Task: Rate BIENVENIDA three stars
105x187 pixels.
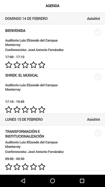Action: click(25, 65)
